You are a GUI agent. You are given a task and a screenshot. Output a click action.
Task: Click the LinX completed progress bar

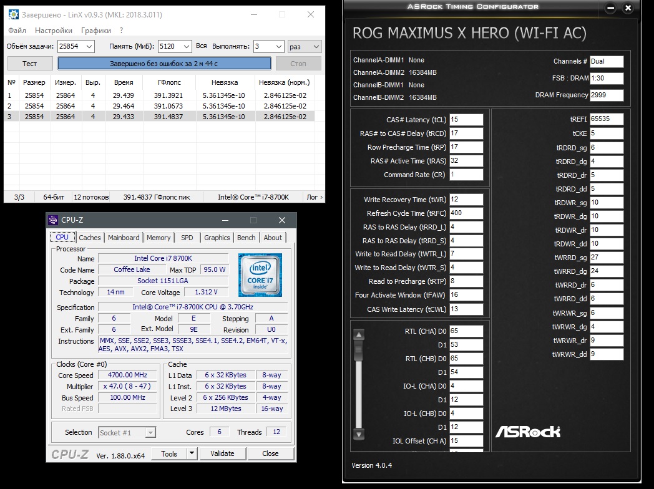click(x=164, y=64)
